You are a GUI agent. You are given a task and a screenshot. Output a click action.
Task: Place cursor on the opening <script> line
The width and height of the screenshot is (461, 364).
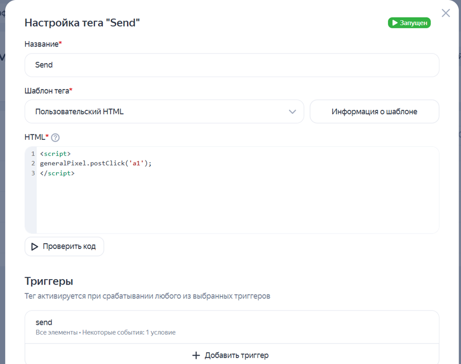pyautogui.click(x=55, y=154)
